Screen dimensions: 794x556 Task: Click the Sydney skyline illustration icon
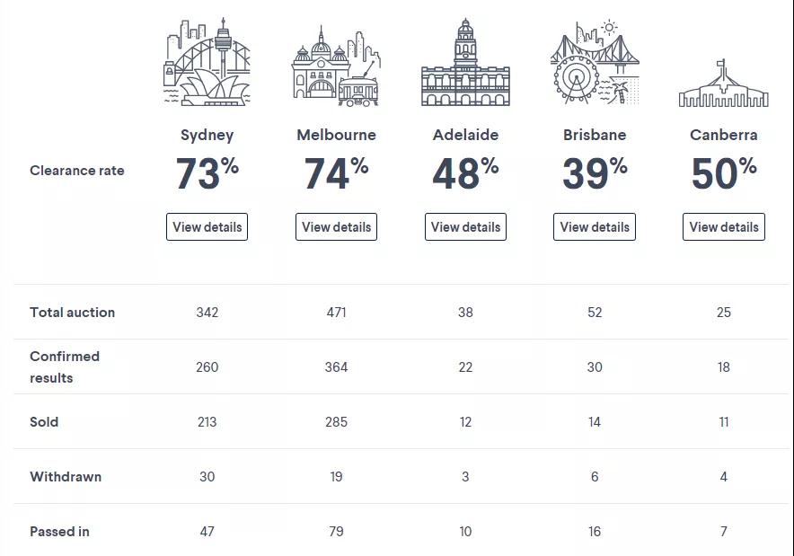pos(207,61)
